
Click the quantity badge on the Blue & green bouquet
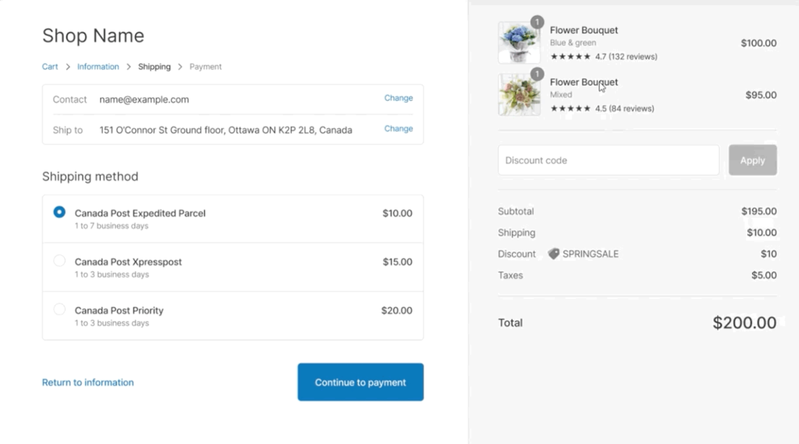(x=537, y=21)
